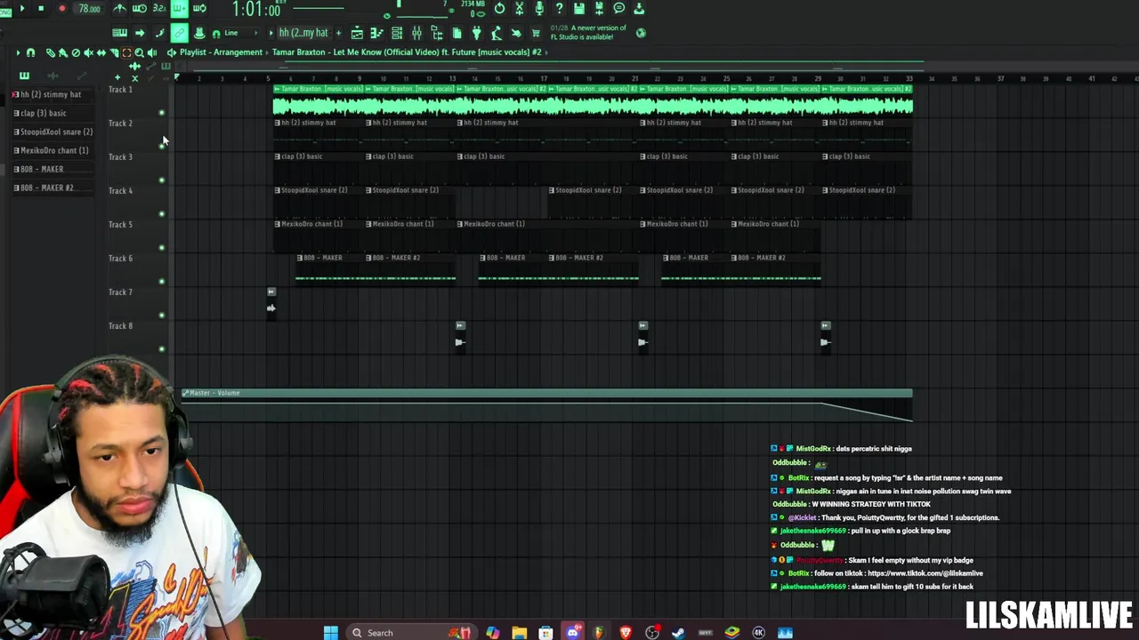Toggle loop recording icon
The height and width of the screenshot is (640, 1139).
tap(199, 9)
